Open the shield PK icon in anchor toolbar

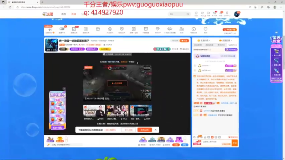[121, 29]
